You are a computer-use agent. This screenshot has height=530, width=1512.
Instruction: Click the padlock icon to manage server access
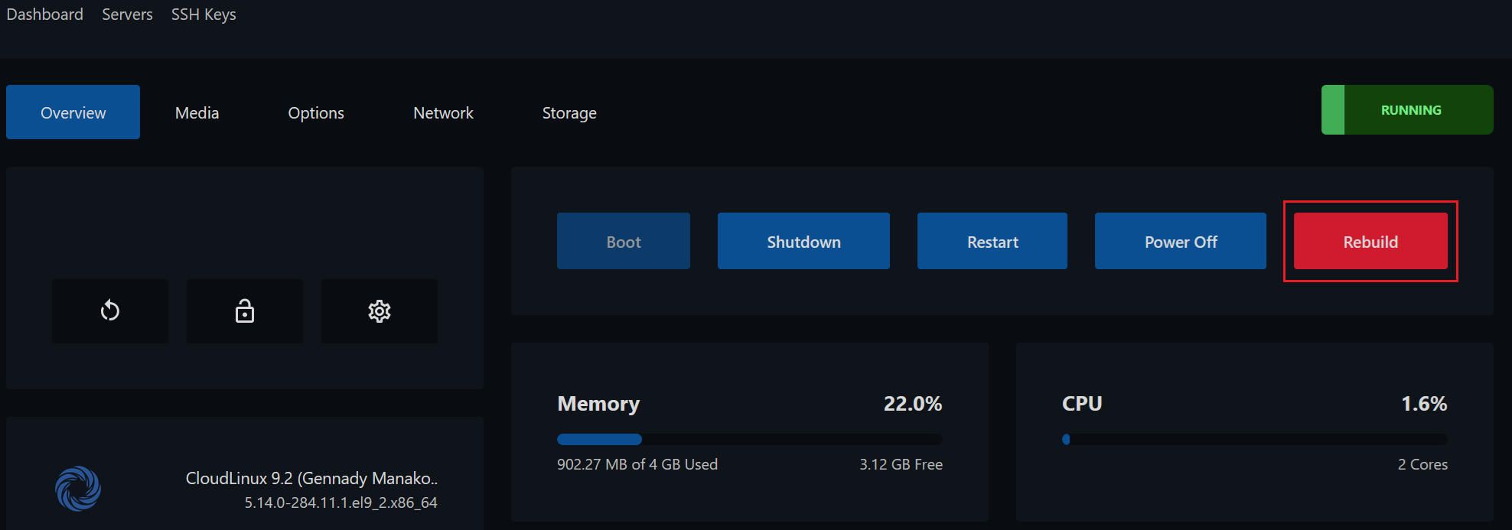pyautogui.click(x=244, y=311)
